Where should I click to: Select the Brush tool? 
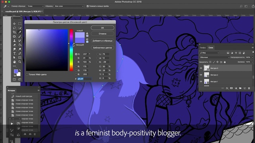20,36
